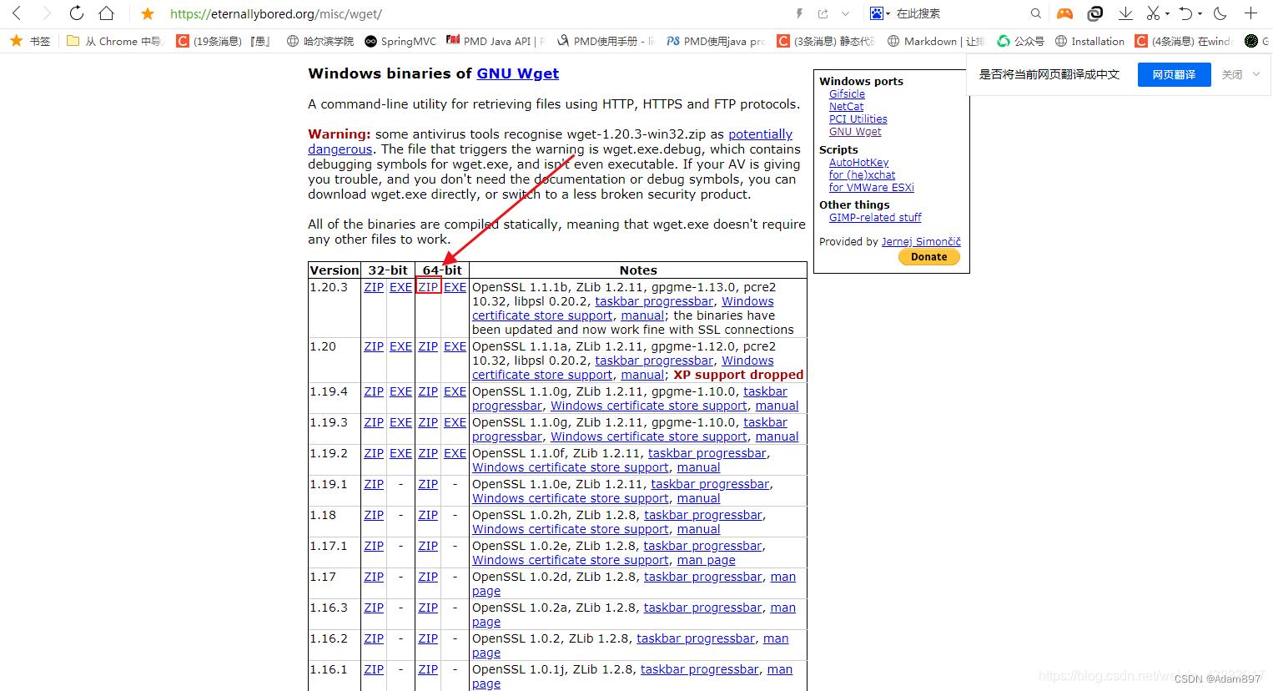Expand the chevron beside 关闭

click(x=1256, y=74)
